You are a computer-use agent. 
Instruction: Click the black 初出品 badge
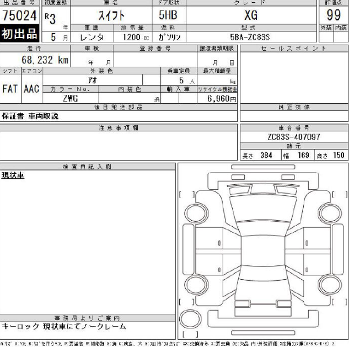20,34
